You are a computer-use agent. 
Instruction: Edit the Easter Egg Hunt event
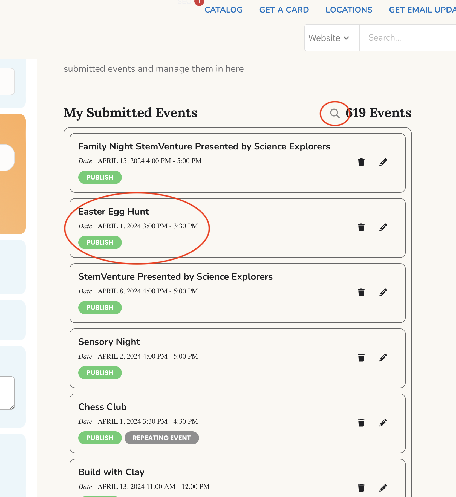[x=383, y=227]
